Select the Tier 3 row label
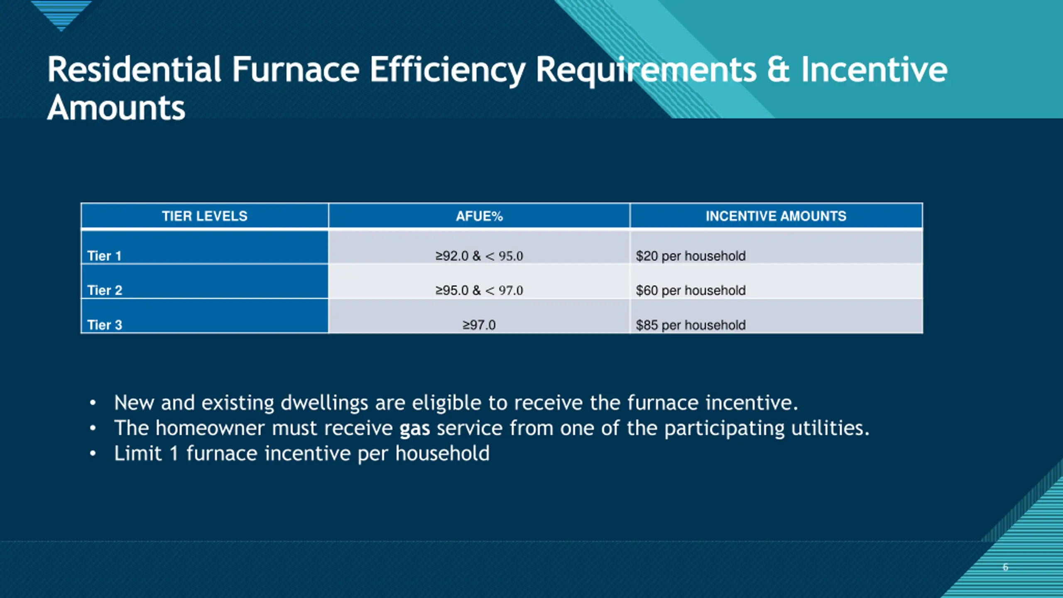1063x598 pixels. click(205, 316)
